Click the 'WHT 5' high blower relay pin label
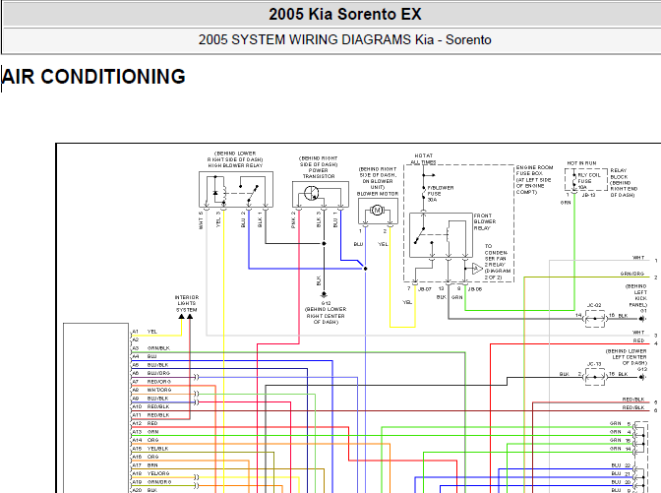 coord(201,220)
